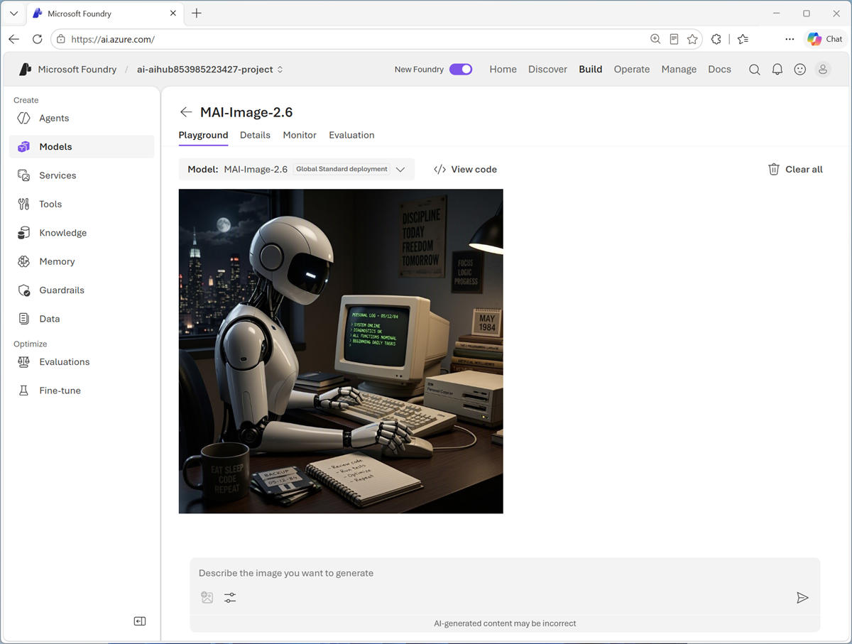Open generation settings sliders icon
This screenshot has height=644, width=852.
click(230, 598)
